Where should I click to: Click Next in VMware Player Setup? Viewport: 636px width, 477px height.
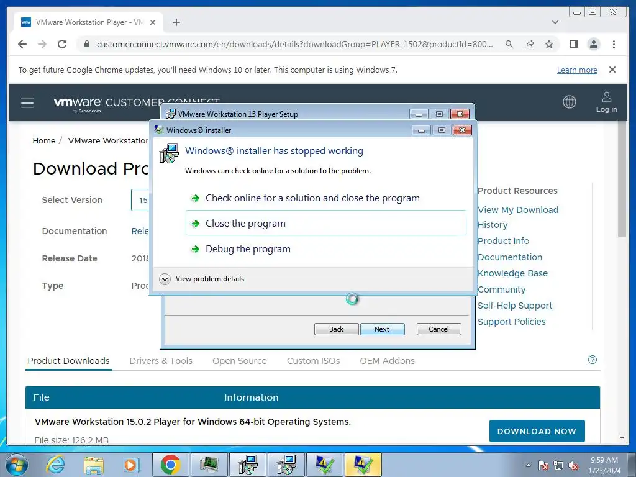[x=382, y=329]
